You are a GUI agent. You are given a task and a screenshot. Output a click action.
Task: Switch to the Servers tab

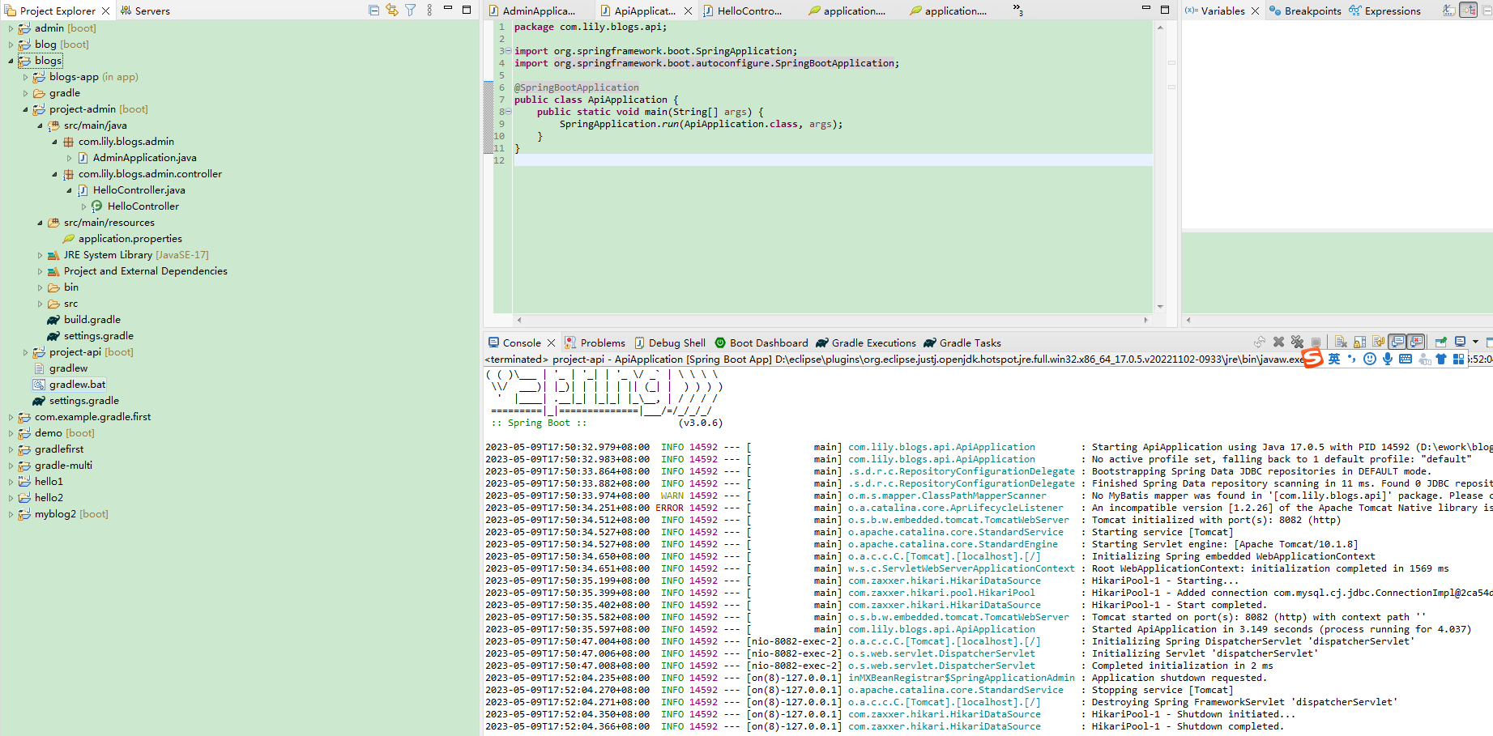[145, 11]
